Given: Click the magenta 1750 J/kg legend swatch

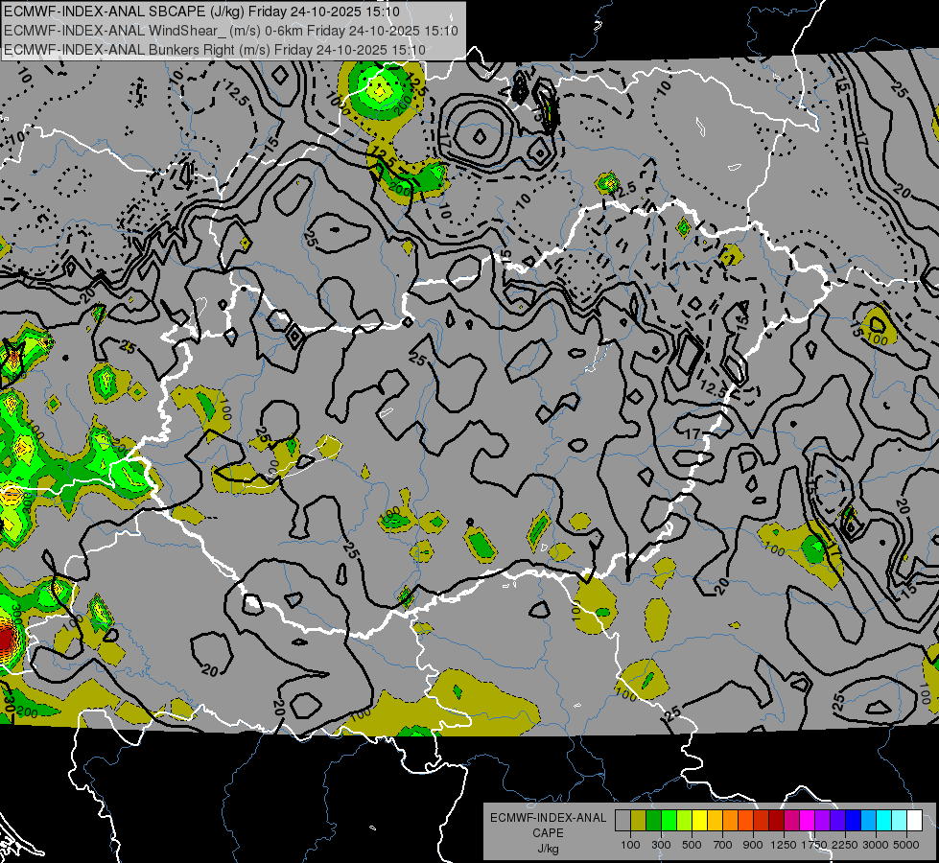Looking at the screenshot, I should tap(807, 821).
